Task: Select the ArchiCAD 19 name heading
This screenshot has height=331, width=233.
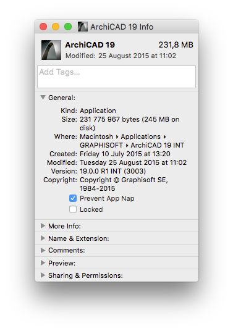Action: point(90,44)
